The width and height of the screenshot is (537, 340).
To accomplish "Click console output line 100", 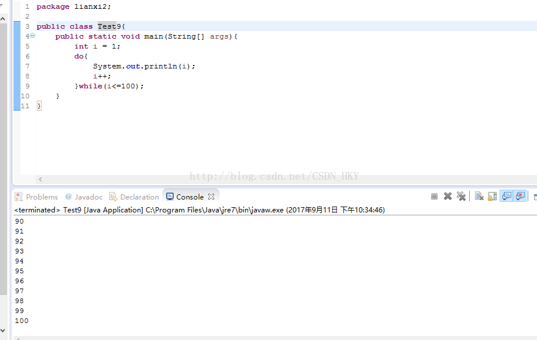I will (22, 321).
